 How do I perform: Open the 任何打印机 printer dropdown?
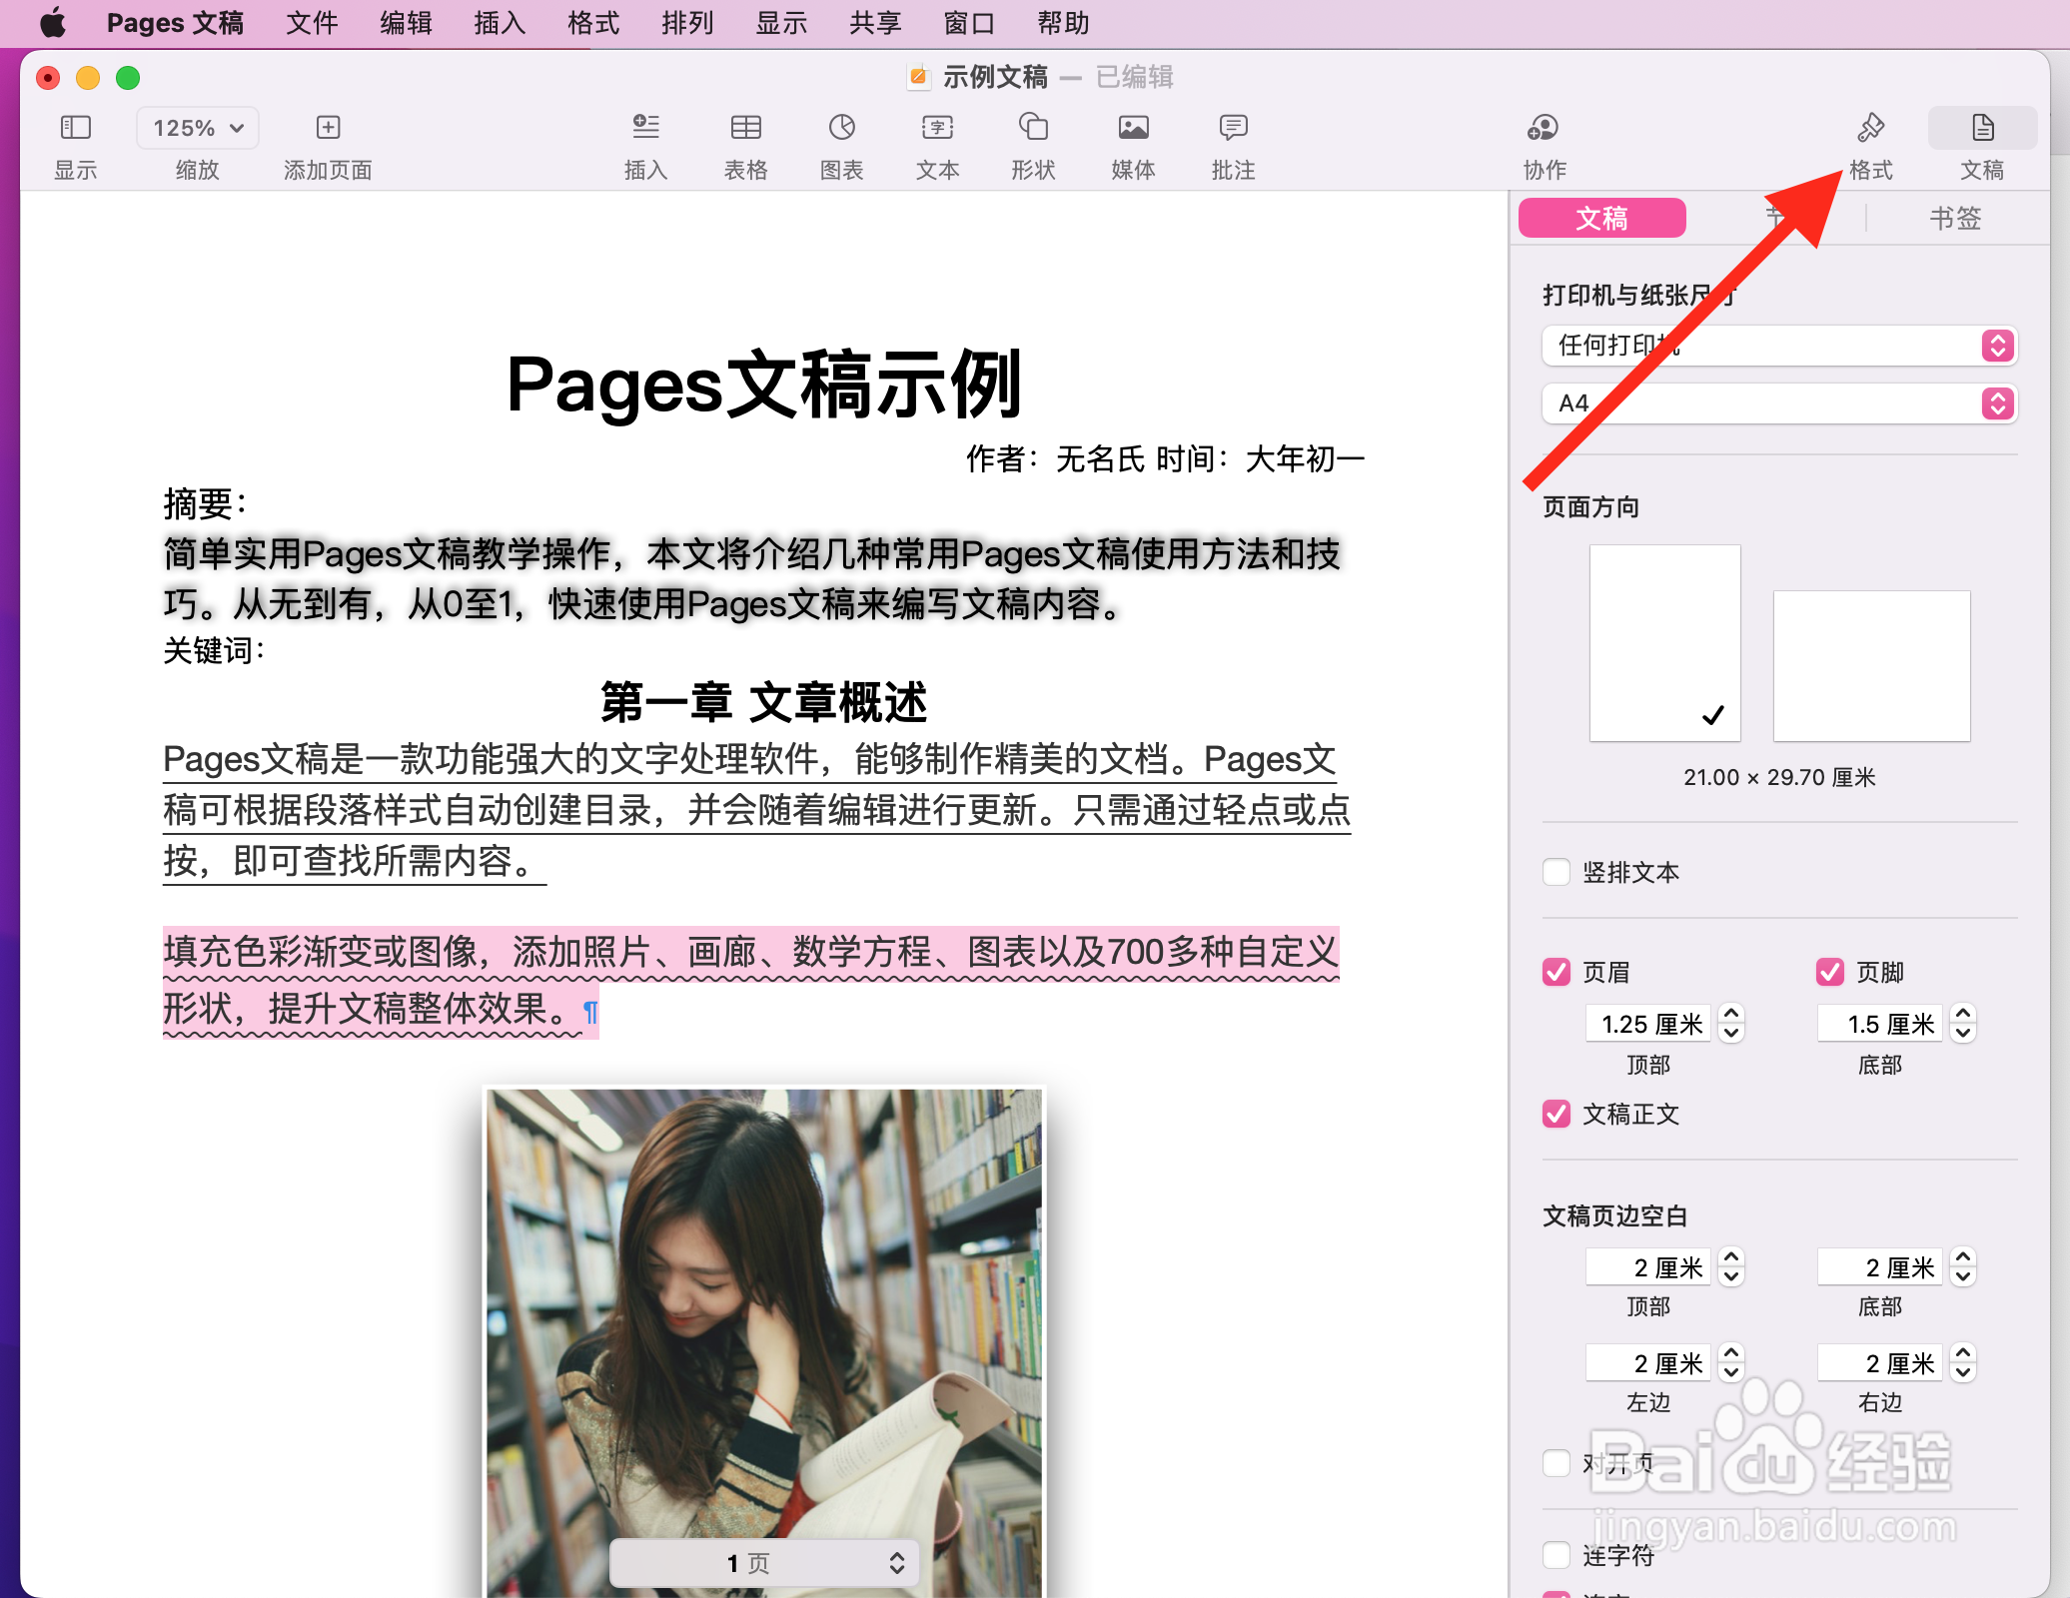pyautogui.click(x=1779, y=346)
